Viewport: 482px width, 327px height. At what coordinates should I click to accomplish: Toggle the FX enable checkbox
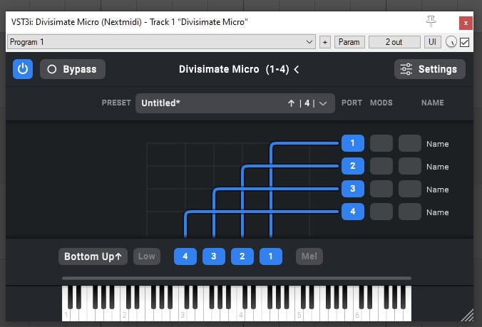[464, 42]
